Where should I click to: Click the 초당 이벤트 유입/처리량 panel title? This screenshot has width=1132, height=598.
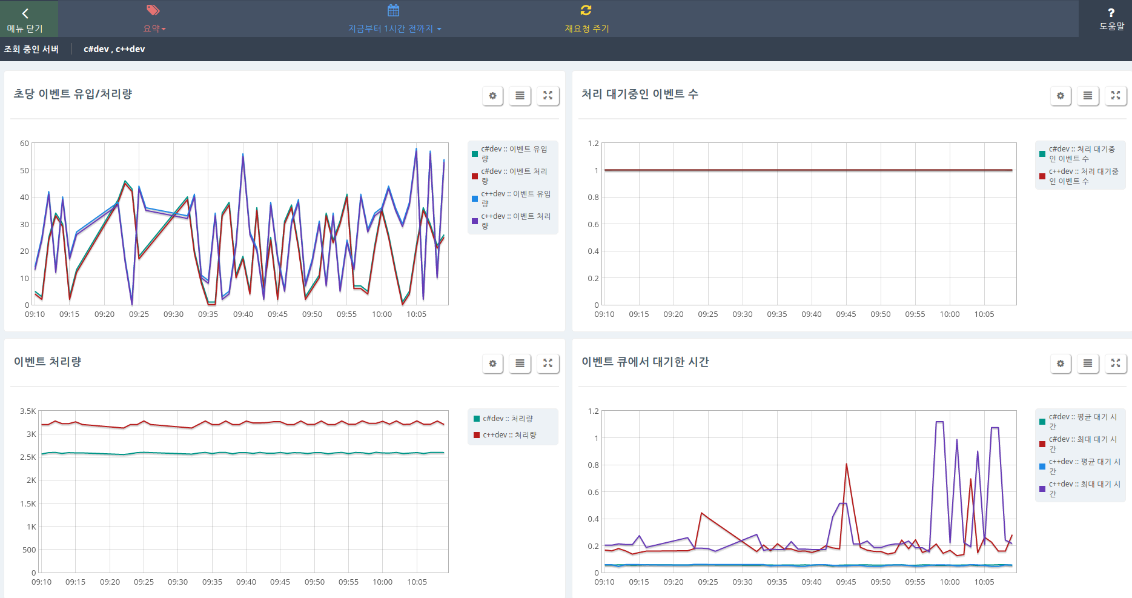pyautogui.click(x=73, y=94)
